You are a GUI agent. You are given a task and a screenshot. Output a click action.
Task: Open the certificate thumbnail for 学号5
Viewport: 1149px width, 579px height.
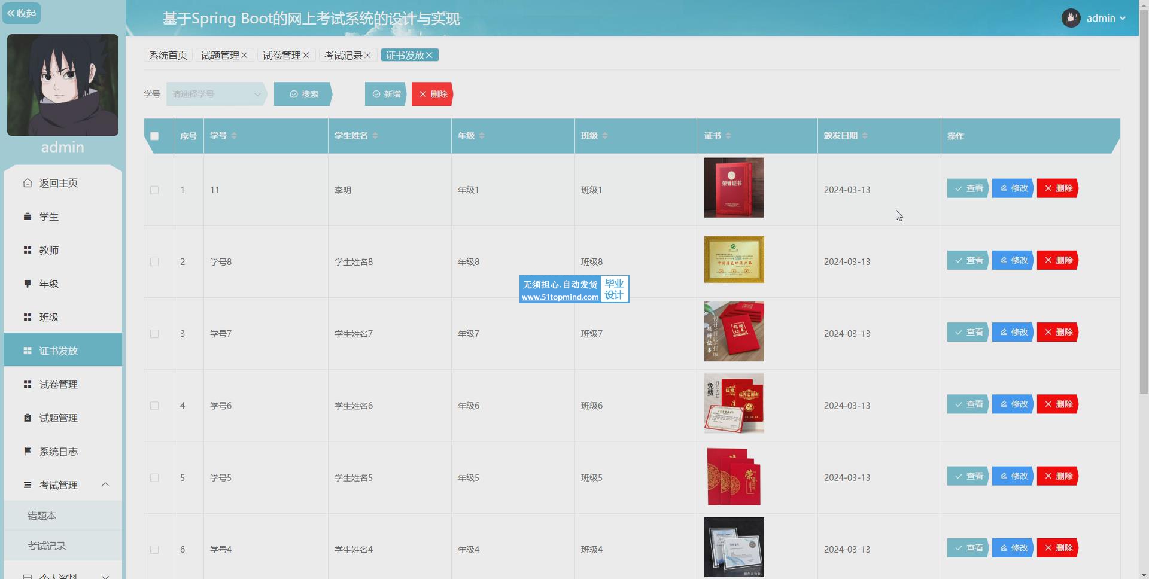[734, 476]
